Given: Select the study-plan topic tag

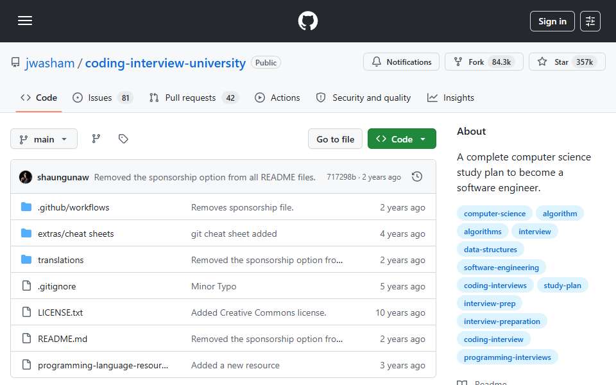Looking at the screenshot, I should click(x=562, y=286).
